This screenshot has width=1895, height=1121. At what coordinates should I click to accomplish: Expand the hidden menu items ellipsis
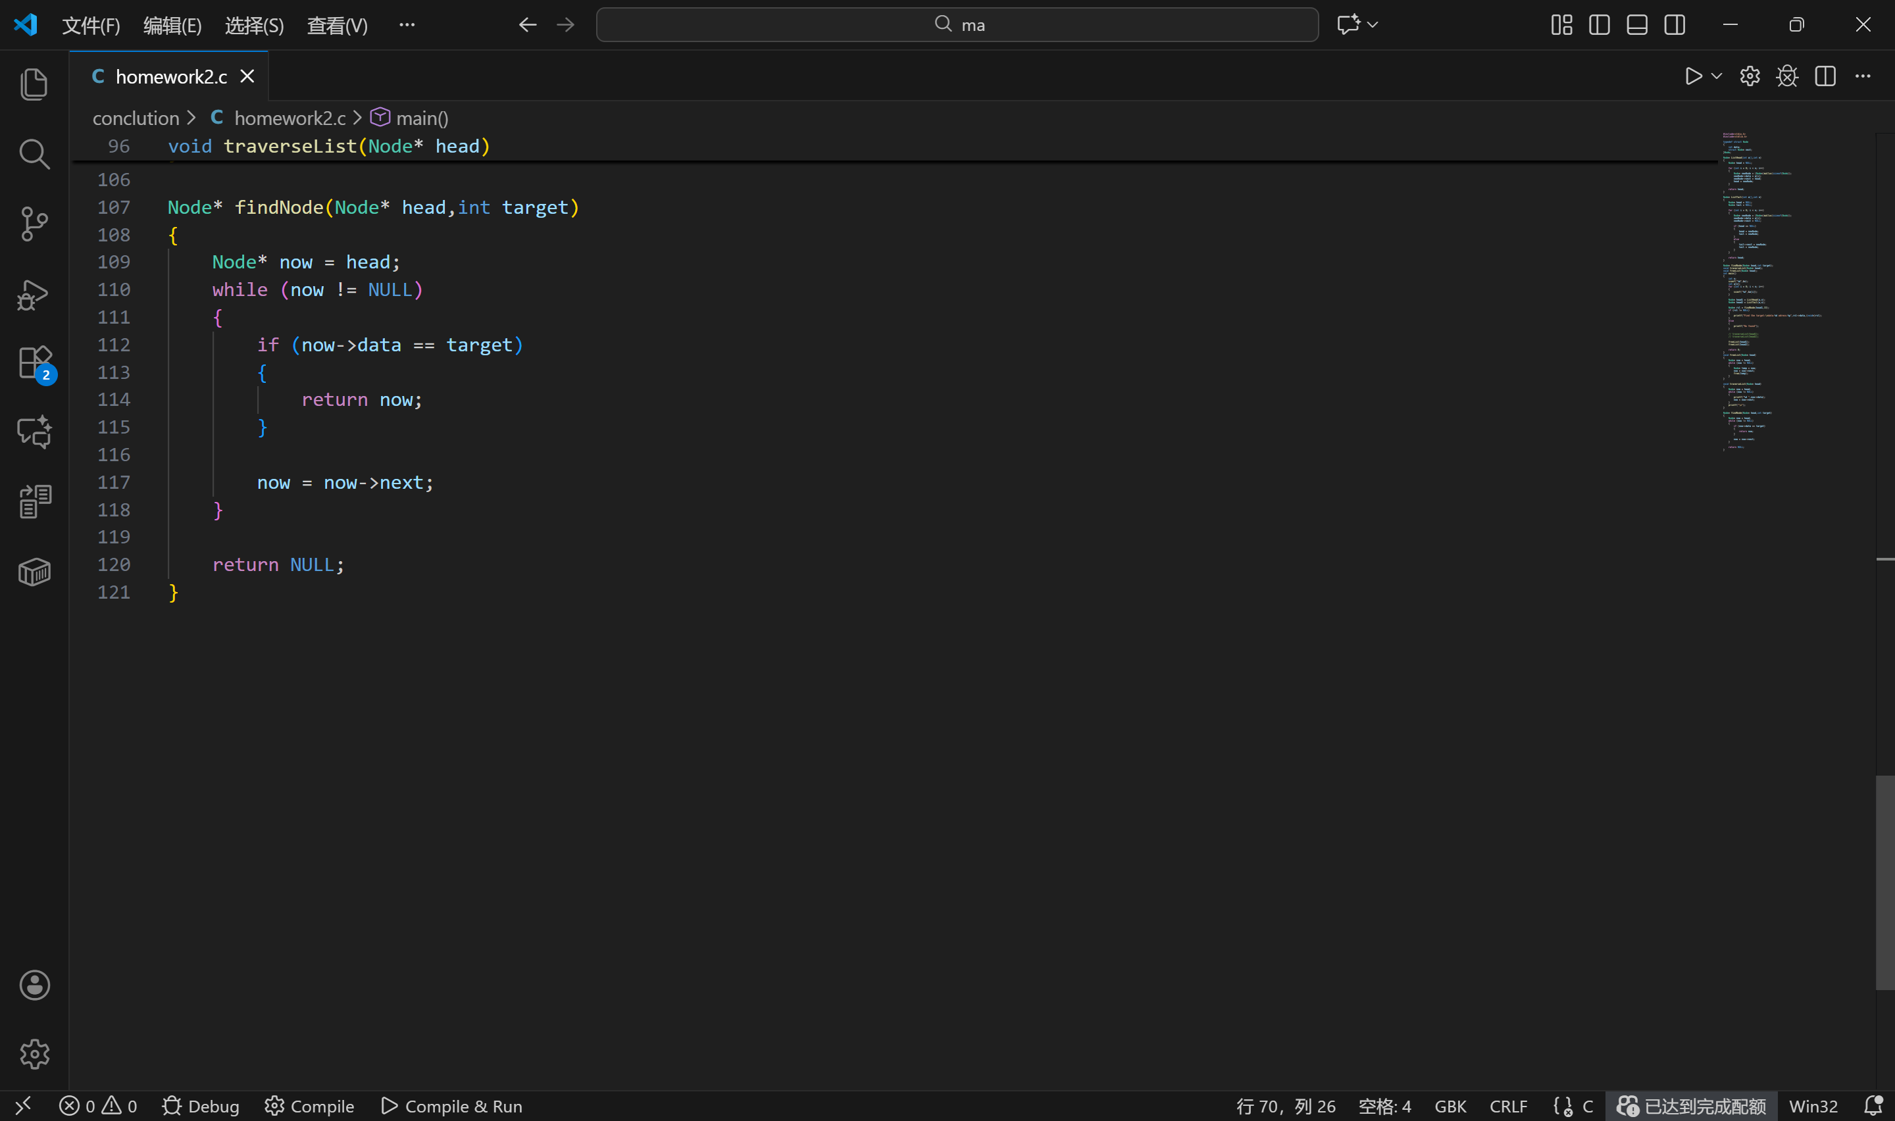[x=407, y=25]
